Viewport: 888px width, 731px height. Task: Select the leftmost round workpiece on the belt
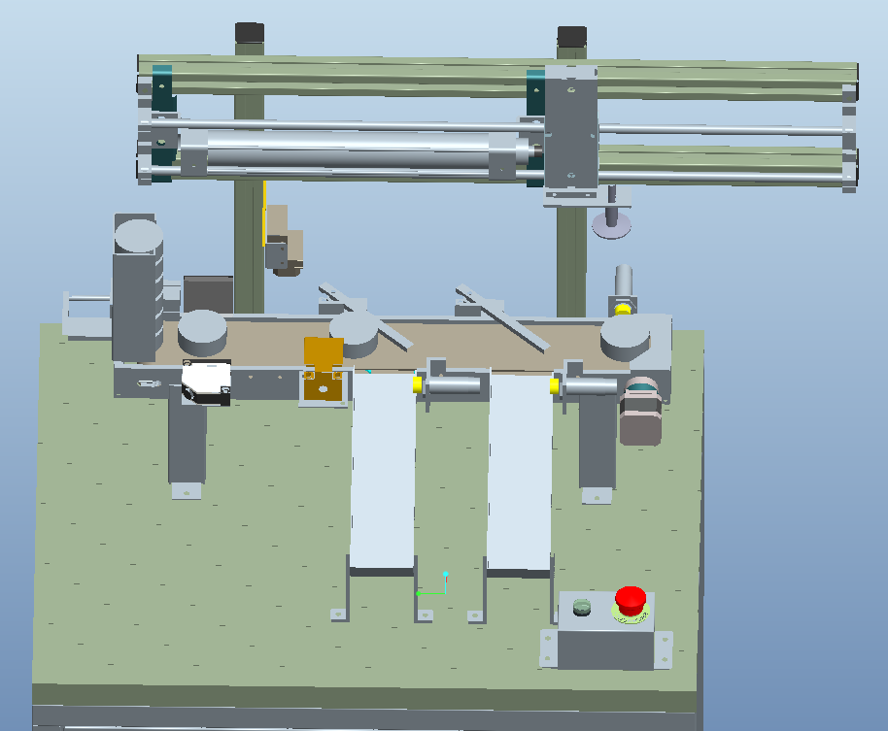click(x=202, y=333)
